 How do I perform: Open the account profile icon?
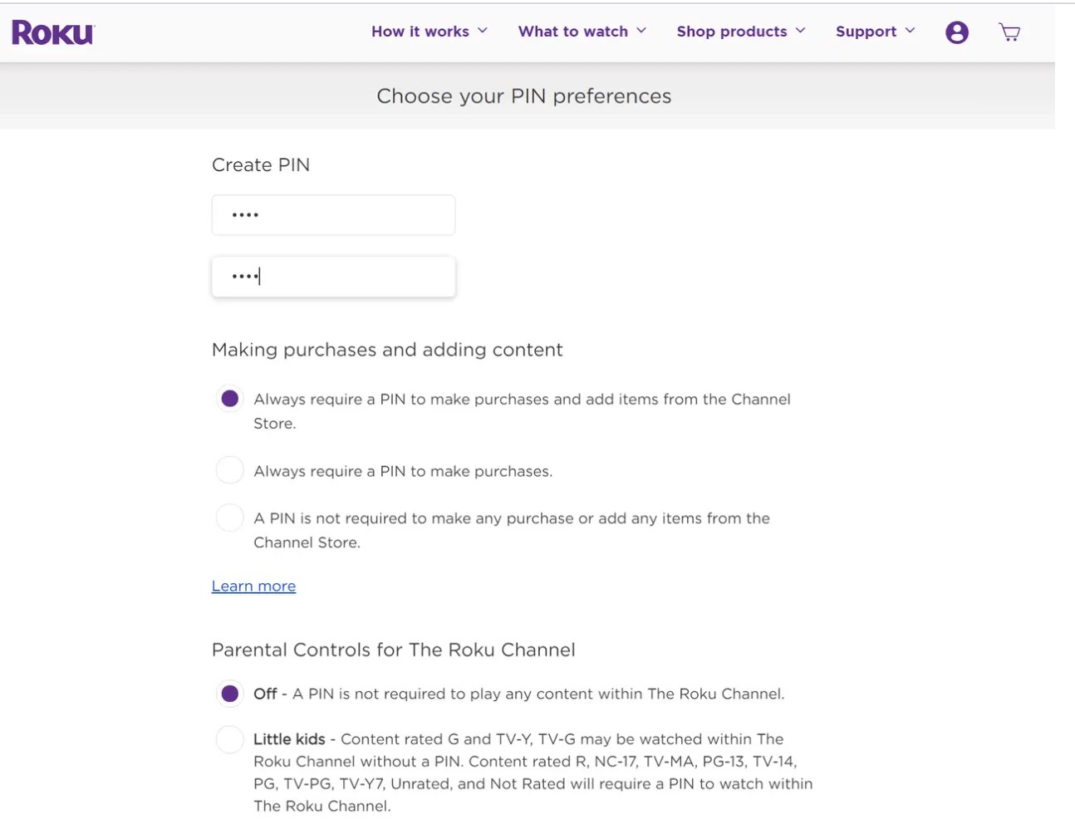957,32
